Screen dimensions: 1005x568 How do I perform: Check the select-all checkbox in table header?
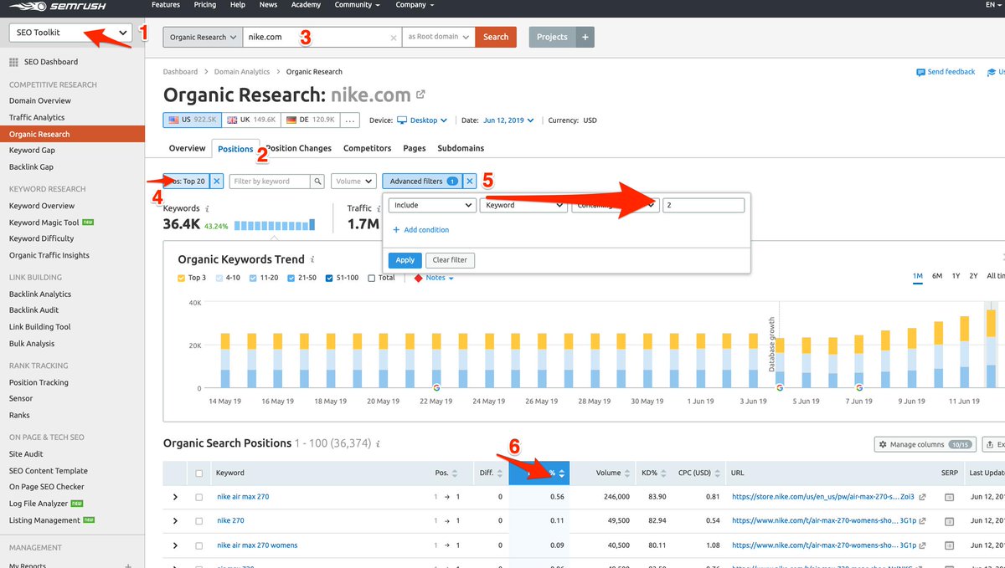point(198,473)
